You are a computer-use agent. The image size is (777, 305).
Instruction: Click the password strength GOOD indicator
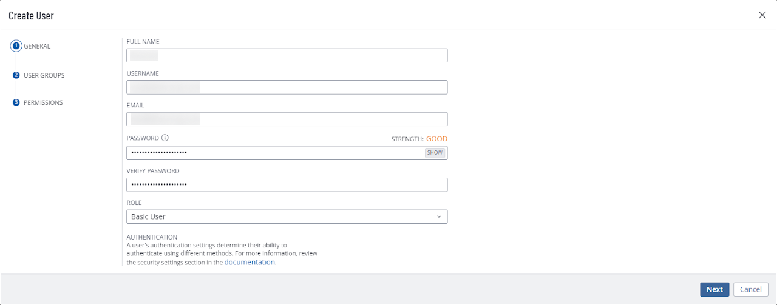436,139
